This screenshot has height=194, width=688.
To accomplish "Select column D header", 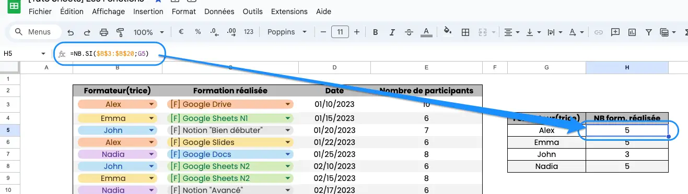I will tap(335, 67).
